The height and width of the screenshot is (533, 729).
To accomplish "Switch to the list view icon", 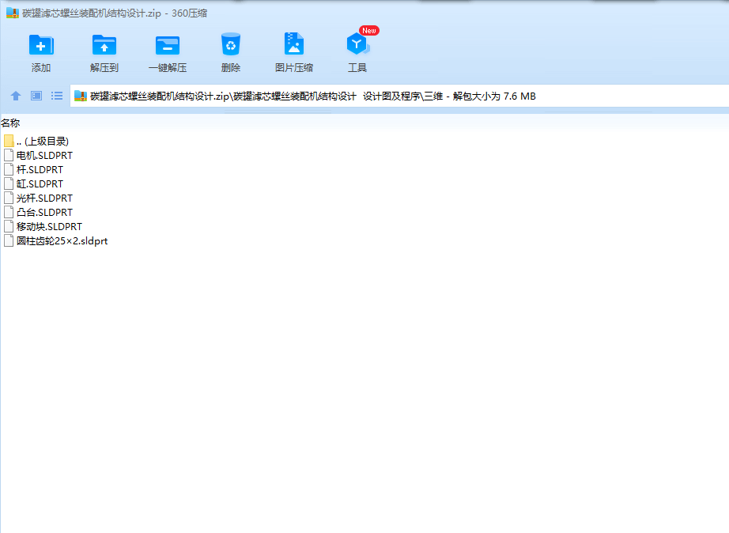I will tap(57, 96).
